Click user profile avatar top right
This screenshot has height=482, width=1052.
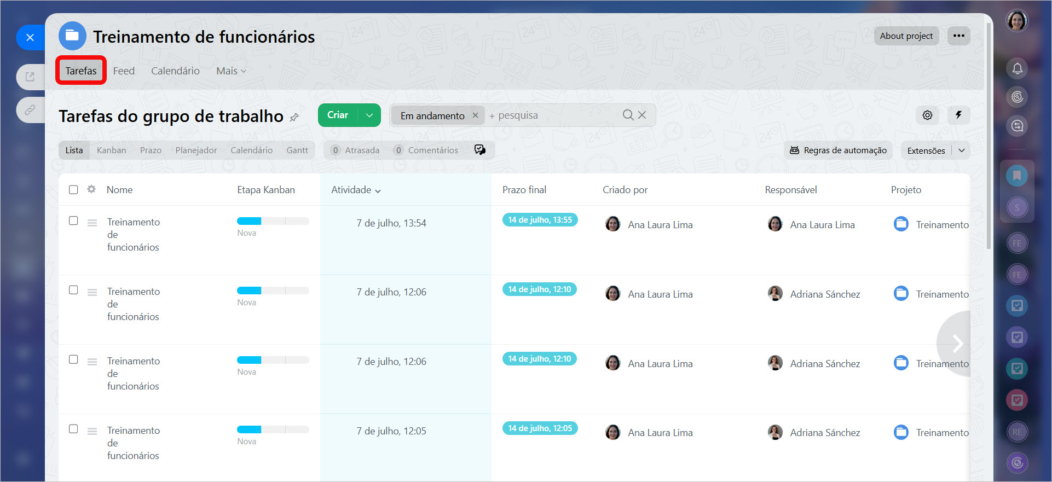tap(1017, 21)
